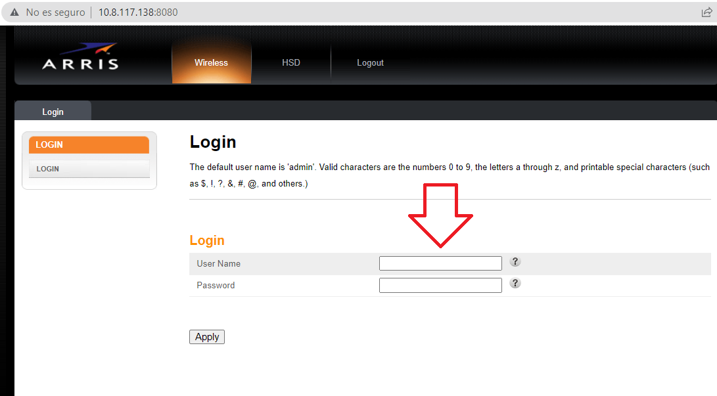Select the Login tab below the navigation bar
This screenshot has height=396, width=717.
[53, 111]
